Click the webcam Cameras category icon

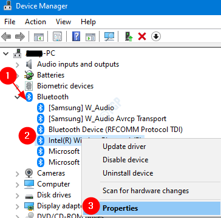point(29,173)
